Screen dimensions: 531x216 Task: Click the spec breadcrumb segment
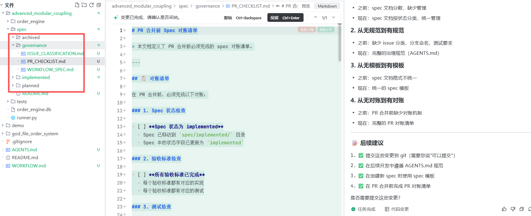click(183, 6)
